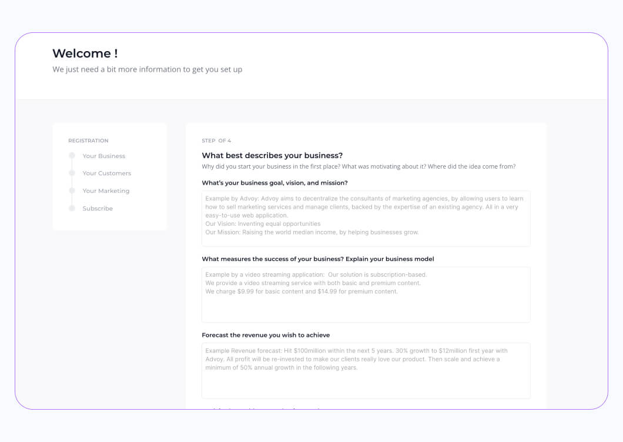Click 'What measures the success' question label

tap(318, 259)
